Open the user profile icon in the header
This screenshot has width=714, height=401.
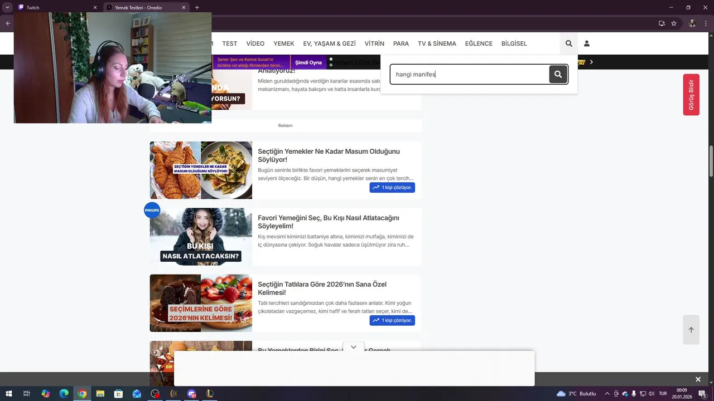pos(586,43)
